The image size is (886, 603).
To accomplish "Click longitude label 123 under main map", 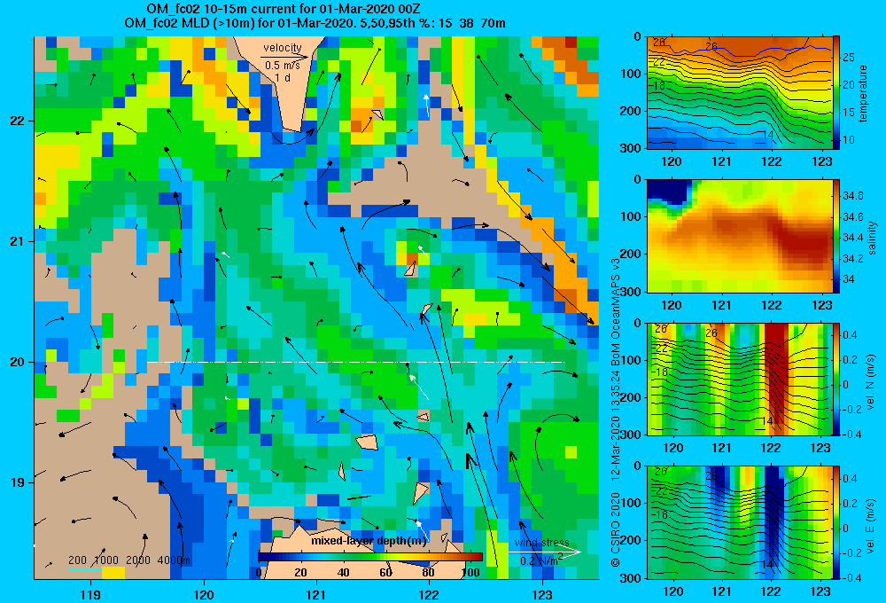I will [542, 594].
